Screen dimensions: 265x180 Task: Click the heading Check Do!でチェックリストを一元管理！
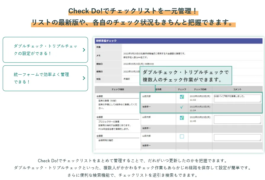pyautogui.click(x=133, y=11)
